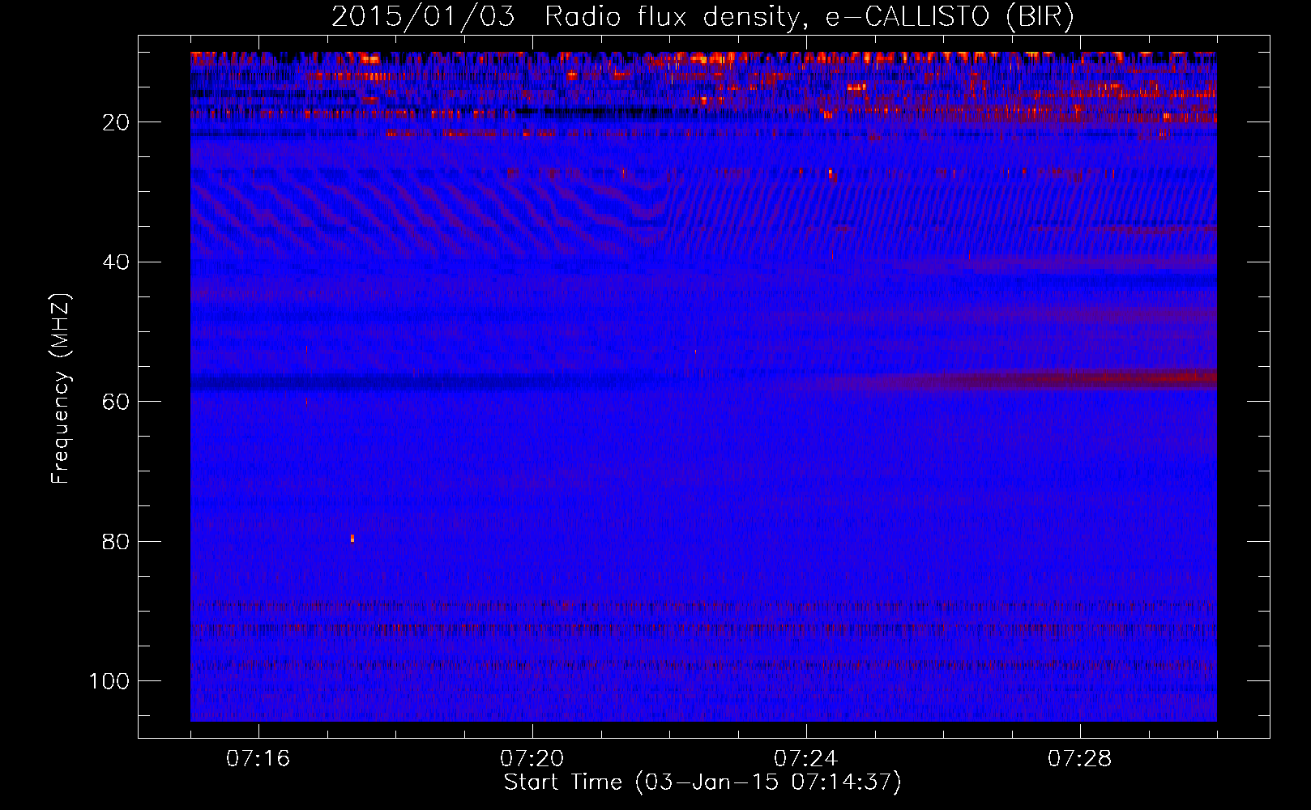Click the '100' frequency tick label
The width and height of the screenshot is (1311, 810).
click(x=110, y=681)
